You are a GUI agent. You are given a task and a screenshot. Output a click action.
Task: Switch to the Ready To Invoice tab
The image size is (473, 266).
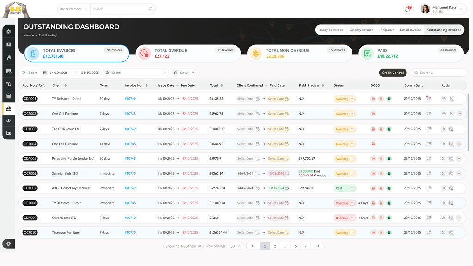pyautogui.click(x=331, y=30)
